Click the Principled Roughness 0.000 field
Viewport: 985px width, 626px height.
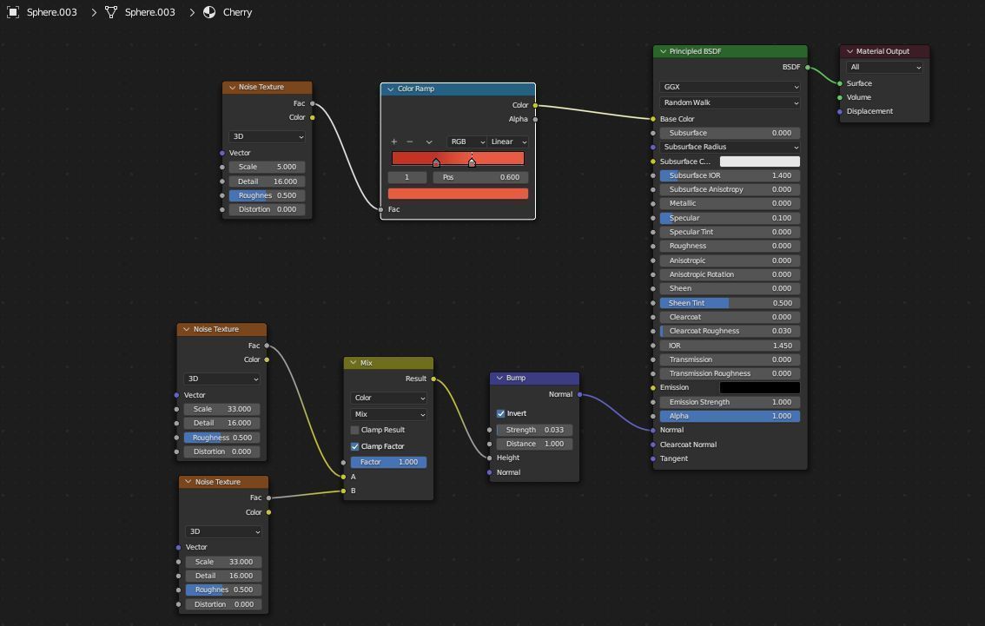click(x=730, y=246)
